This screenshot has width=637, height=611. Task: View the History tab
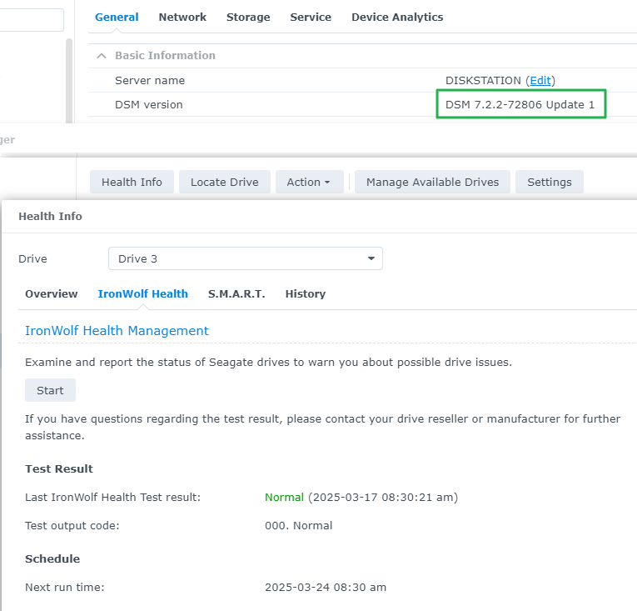(x=305, y=293)
